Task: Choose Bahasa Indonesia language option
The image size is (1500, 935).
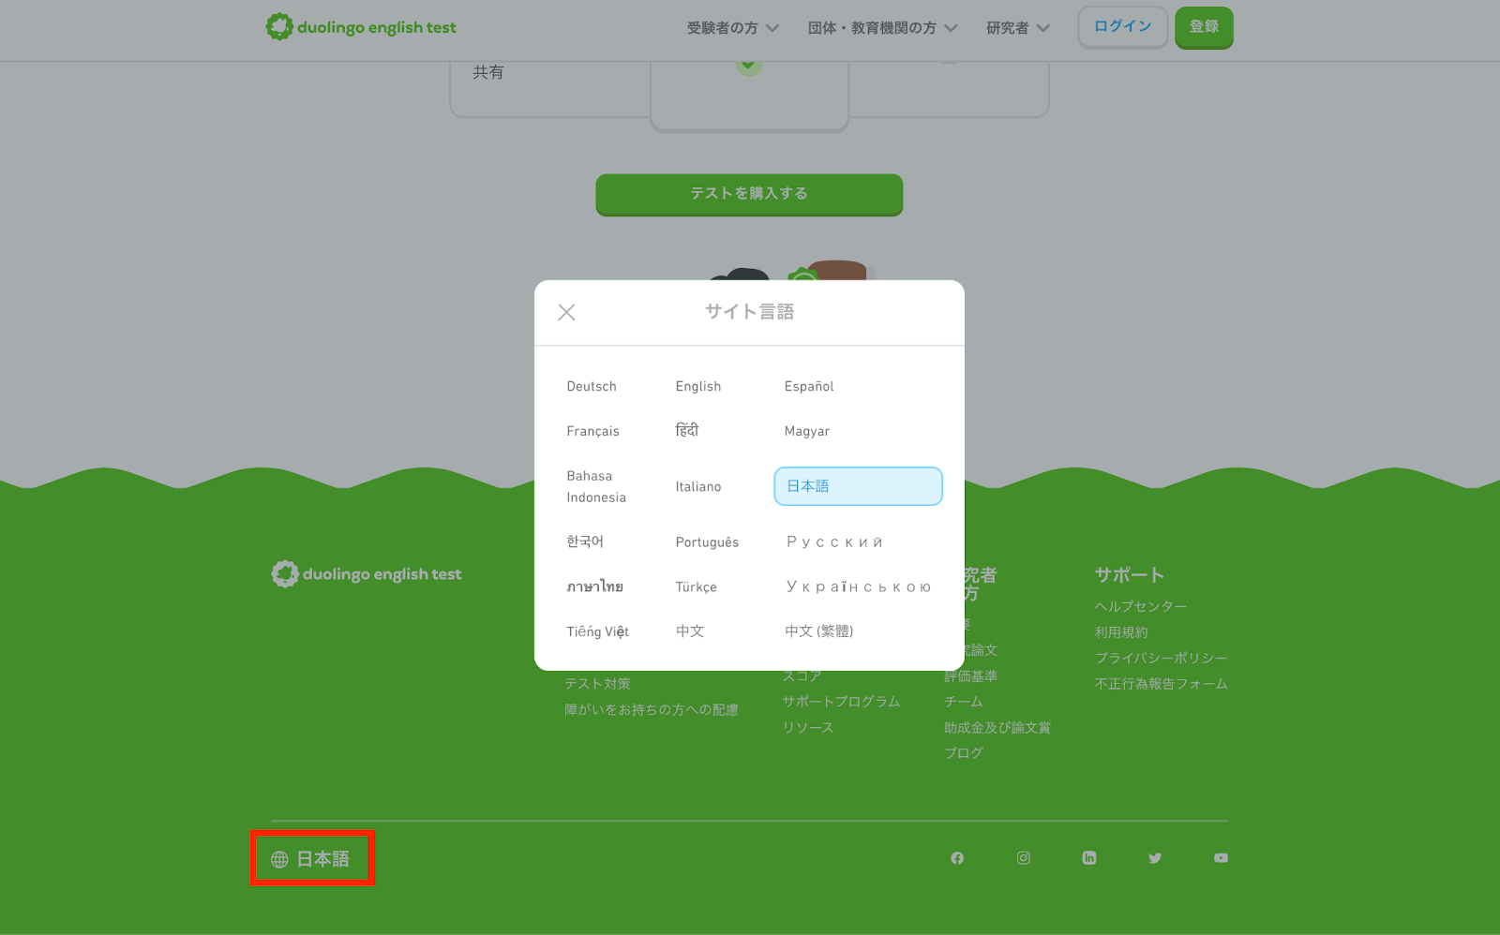Action: [x=596, y=486]
